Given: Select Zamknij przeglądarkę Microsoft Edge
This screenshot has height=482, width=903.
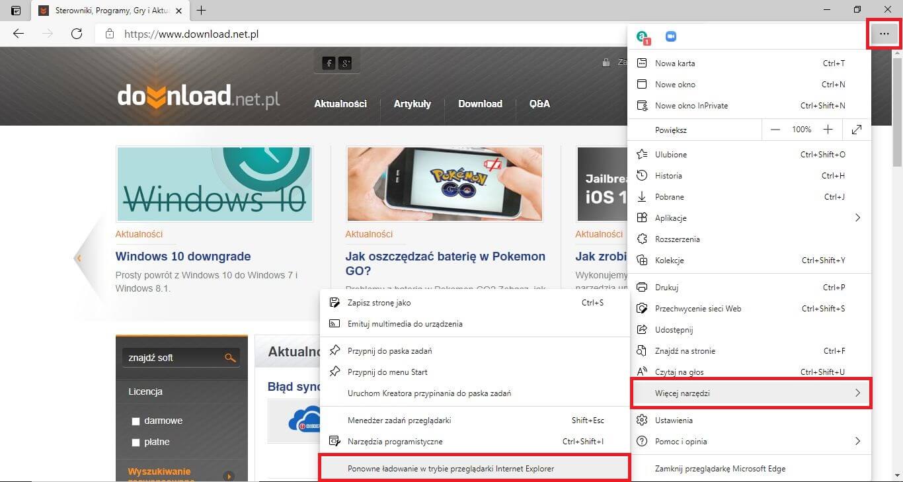Looking at the screenshot, I should 749,469.
